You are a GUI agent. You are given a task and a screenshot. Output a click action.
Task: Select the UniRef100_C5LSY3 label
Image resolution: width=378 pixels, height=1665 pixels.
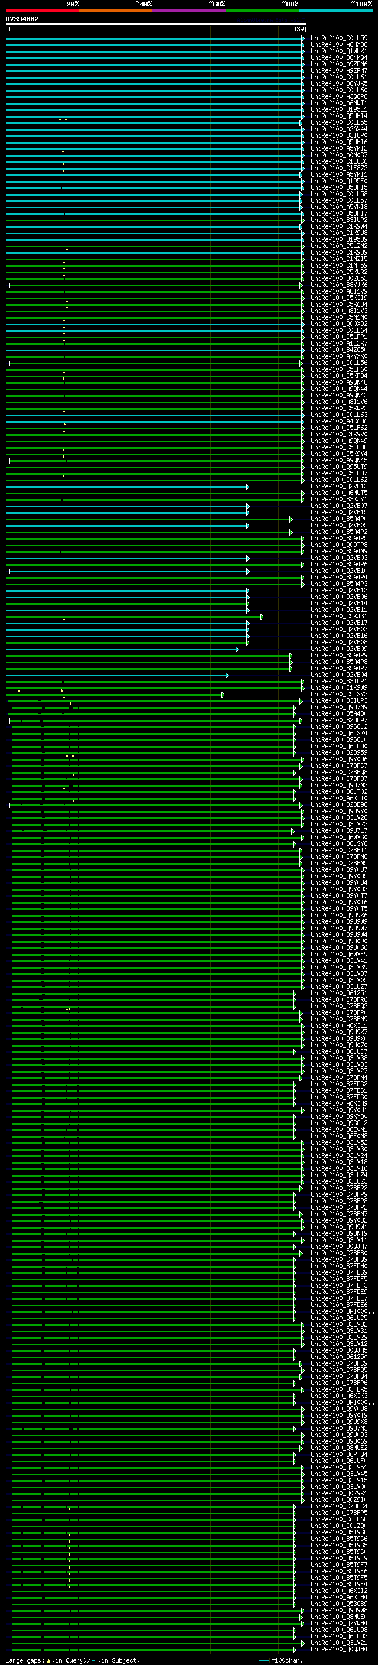pos(339,694)
